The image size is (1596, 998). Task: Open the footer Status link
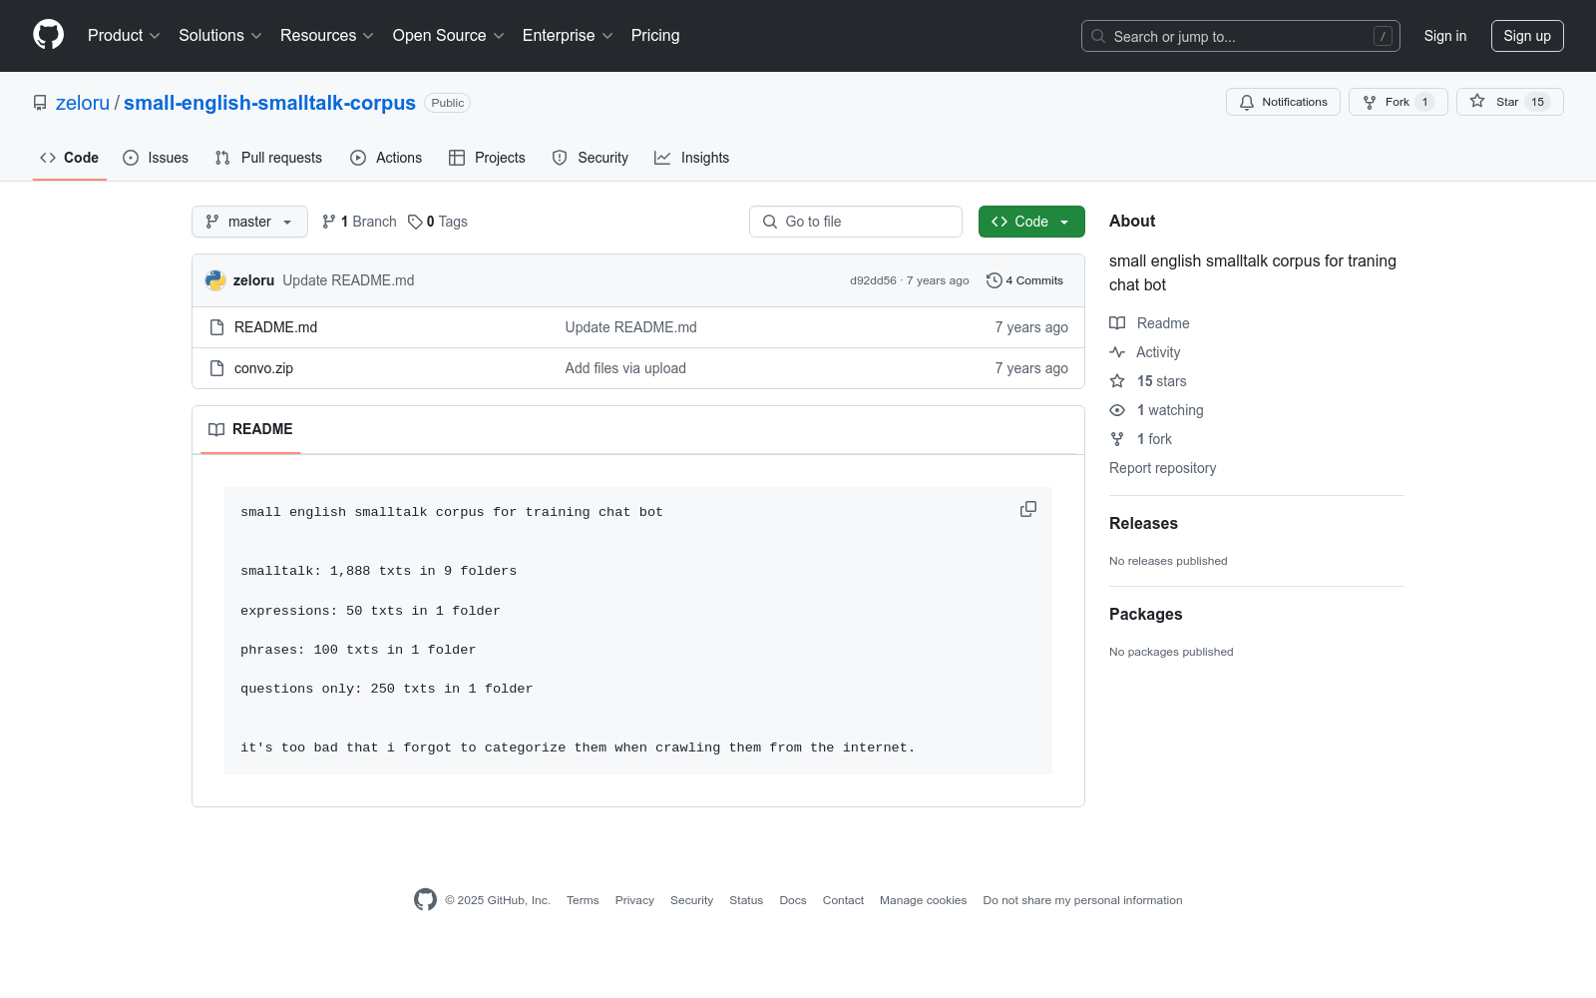[x=746, y=900]
